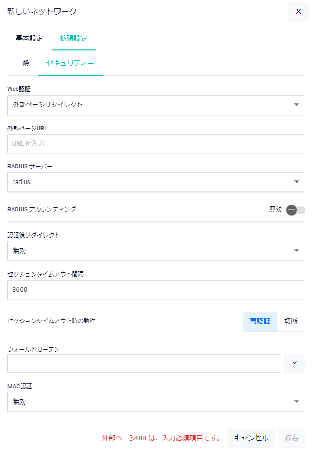Image resolution: width=312 pixels, height=455 pixels.
Task: Select 切断 for session timeout action
Action: 291,321
